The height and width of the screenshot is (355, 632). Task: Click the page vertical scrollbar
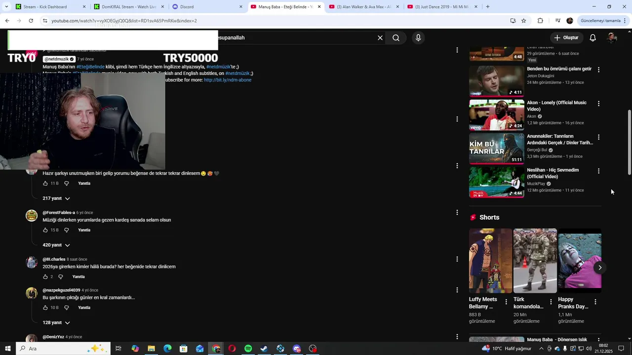tap(629, 143)
